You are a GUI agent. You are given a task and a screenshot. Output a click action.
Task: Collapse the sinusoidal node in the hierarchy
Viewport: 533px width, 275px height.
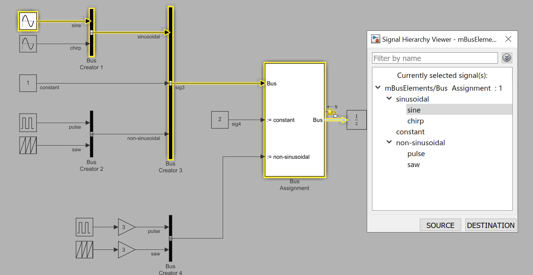[x=389, y=98]
